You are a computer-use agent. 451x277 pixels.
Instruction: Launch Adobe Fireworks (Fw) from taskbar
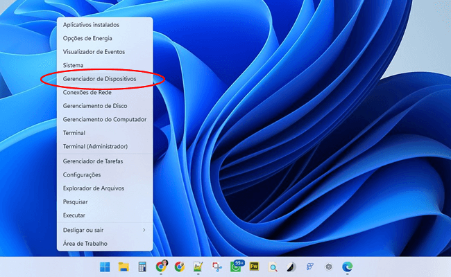[x=254, y=267]
